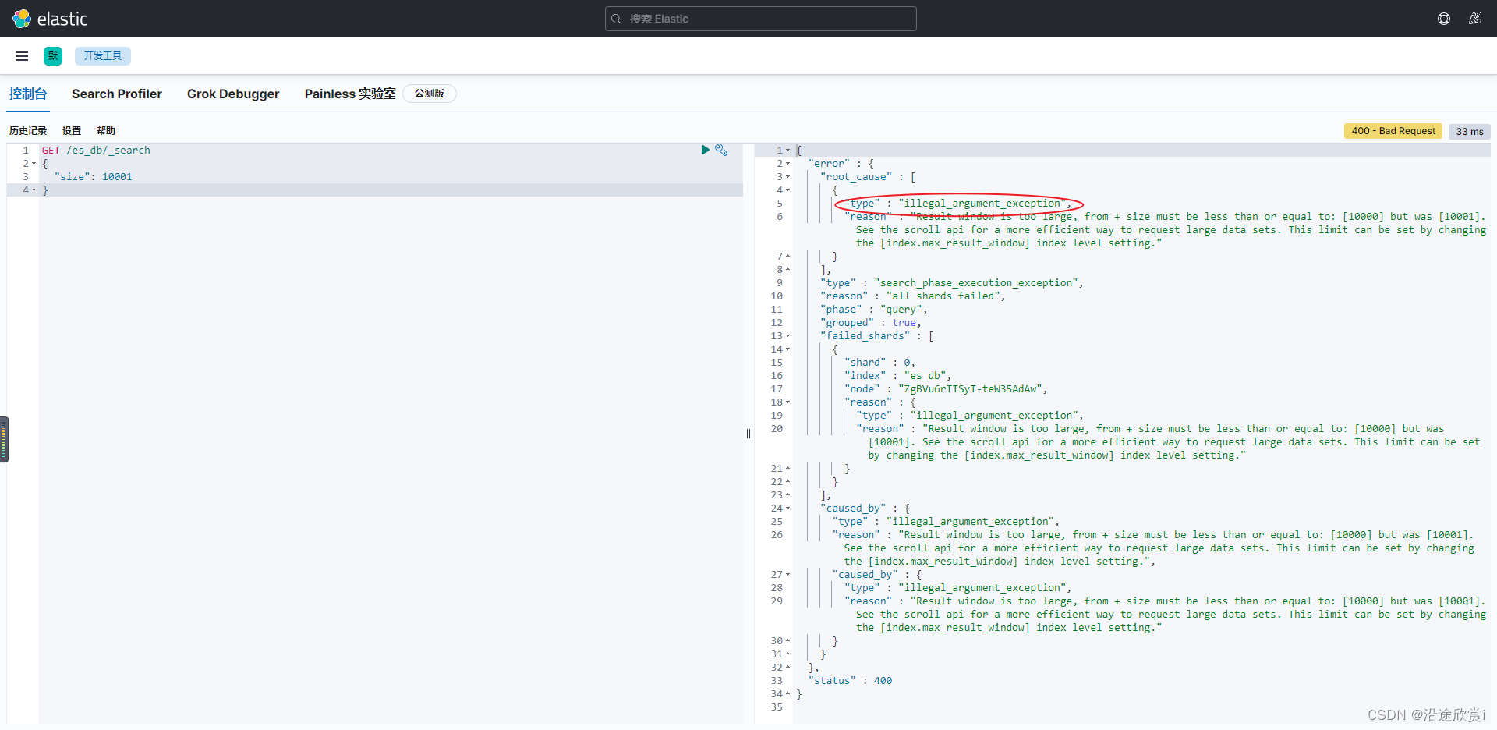
Task: Open the Grok Debugger tab
Action: (x=233, y=94)
